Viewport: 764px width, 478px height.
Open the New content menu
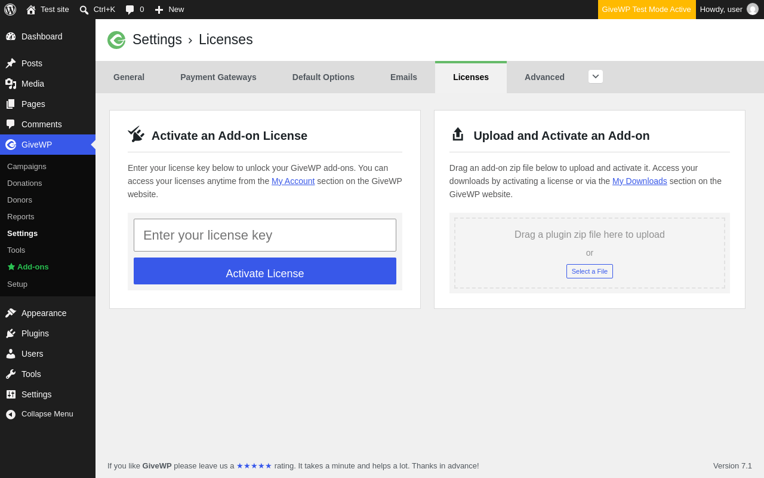pyautogui.click(x=170, y=10)
